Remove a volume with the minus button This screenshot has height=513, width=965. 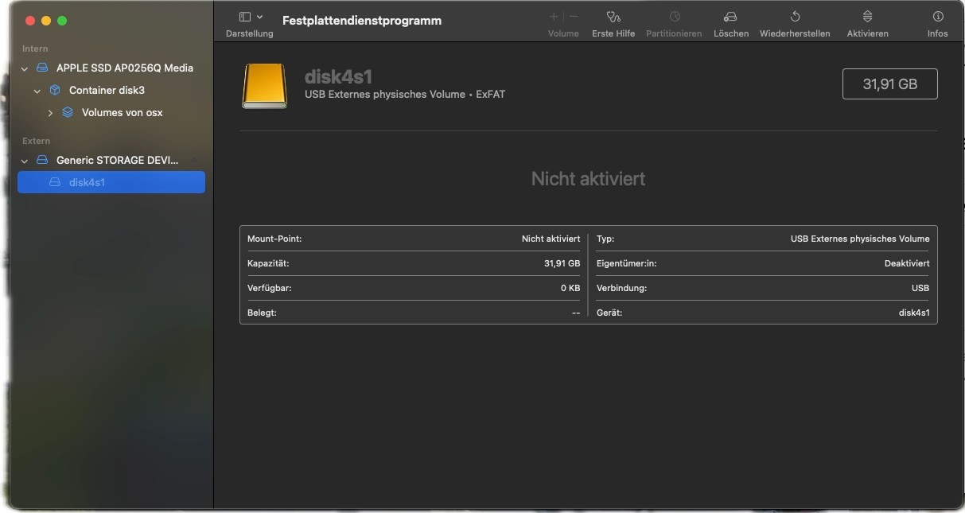574,17
